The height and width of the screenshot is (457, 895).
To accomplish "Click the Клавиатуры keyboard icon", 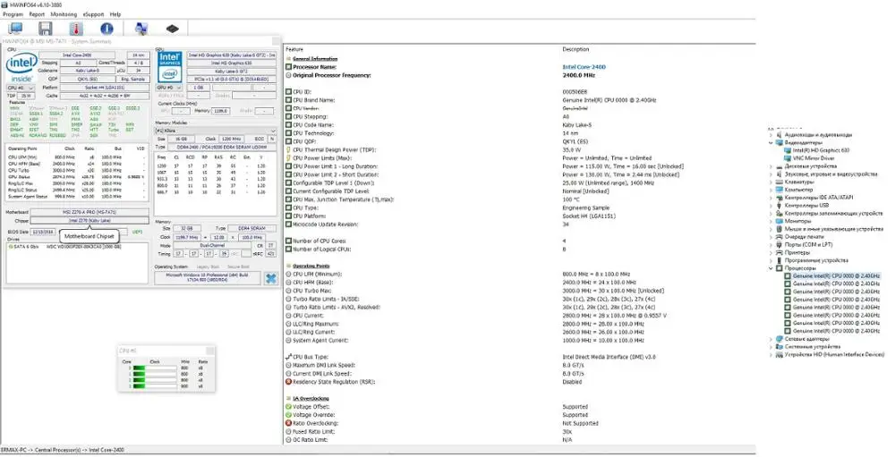I will [780, 182].
